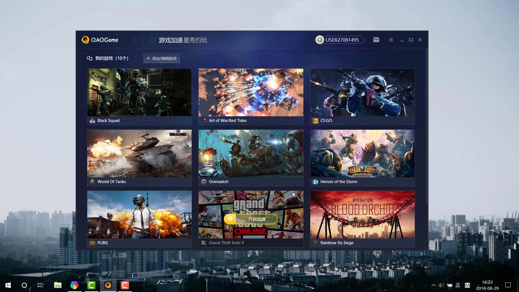
Task: Switch to QAQGame on the taskbar
Action: click(108, 285)
